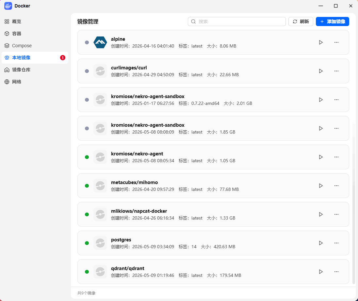Go to the 网络 network page
This screenshot has width=358, height=301.
[x=35, y=82]
